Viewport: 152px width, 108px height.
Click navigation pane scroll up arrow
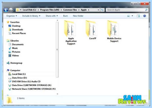58,20
